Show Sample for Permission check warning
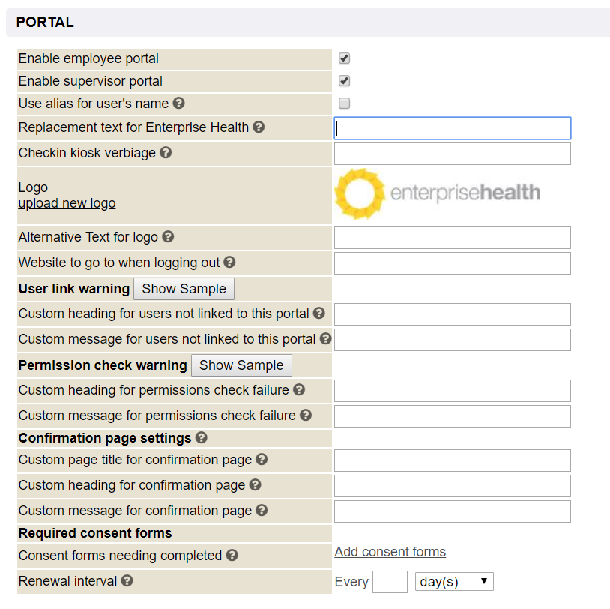Viewport: 610px width, 609px height. [241, 365]
